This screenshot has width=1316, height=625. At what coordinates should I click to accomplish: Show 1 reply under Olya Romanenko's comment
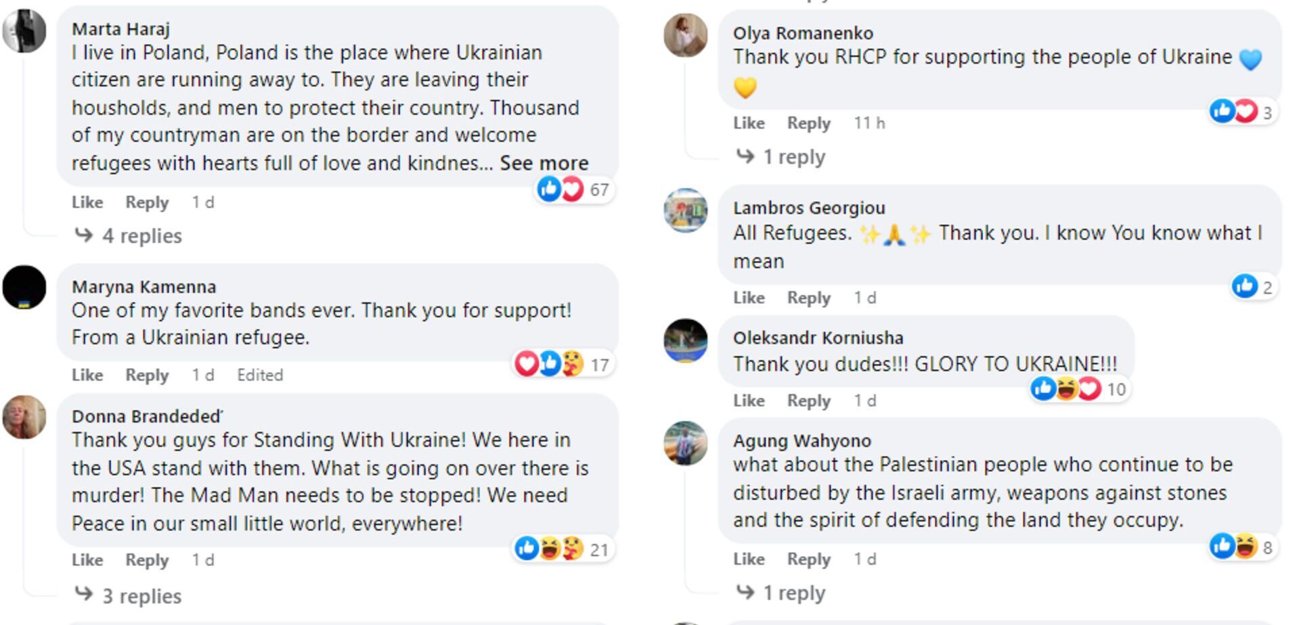tap(793, 157)
